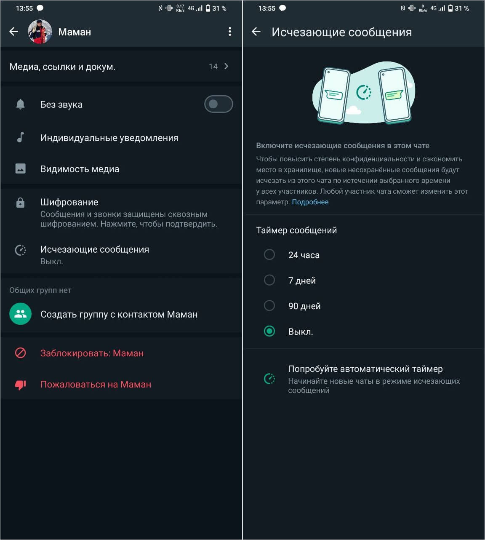Tap back arrow beside Маман contact name
Viewport: 485px width, 540px height.
click(x=14, y=32)
